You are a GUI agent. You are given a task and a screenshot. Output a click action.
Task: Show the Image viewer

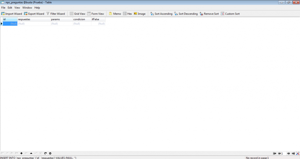[x=140, y=14]
